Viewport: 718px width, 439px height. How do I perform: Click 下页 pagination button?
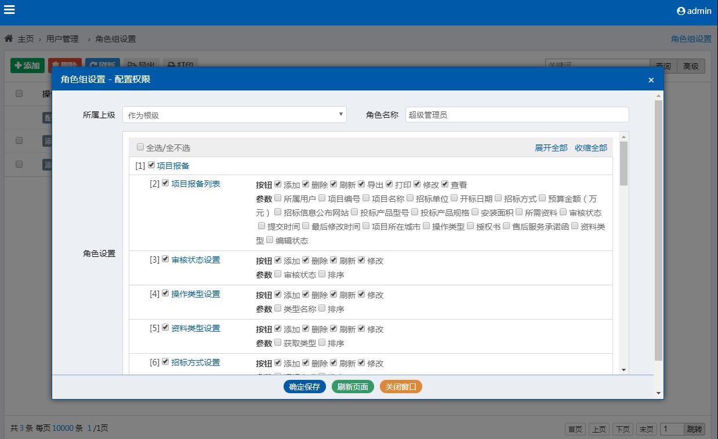coord(623,429)
